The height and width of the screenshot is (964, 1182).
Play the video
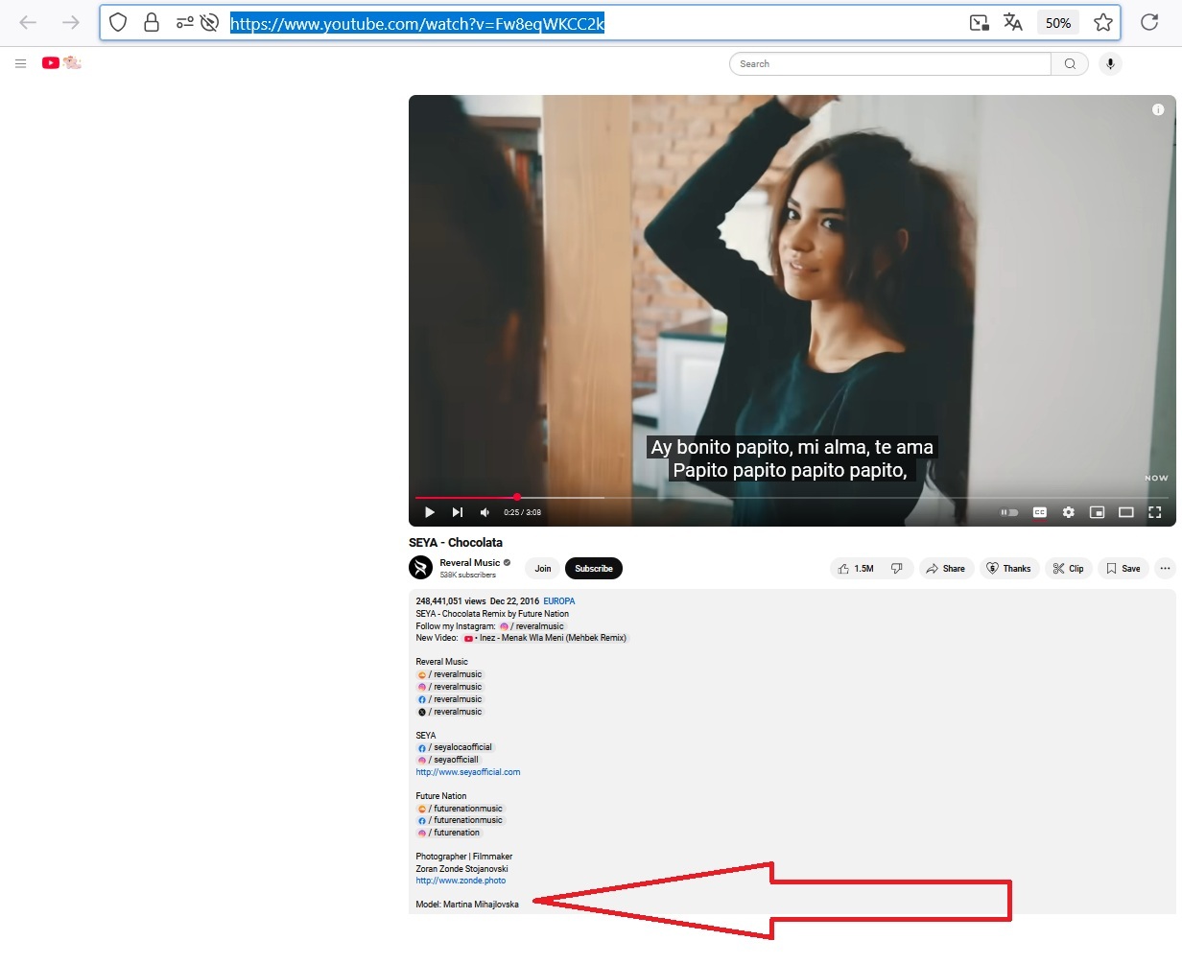tap(430, 512)
